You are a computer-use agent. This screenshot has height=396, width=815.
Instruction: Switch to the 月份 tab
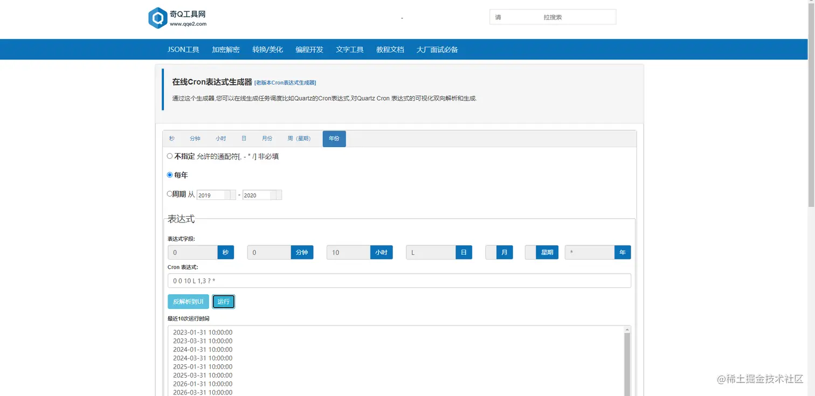coord(267,138)
